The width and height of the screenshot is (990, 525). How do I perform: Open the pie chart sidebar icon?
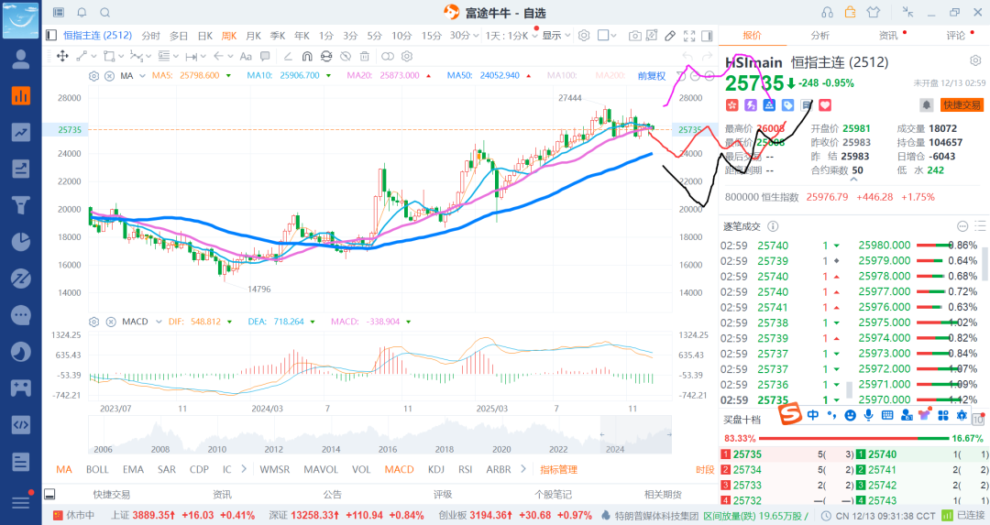(x=21, y=242)
